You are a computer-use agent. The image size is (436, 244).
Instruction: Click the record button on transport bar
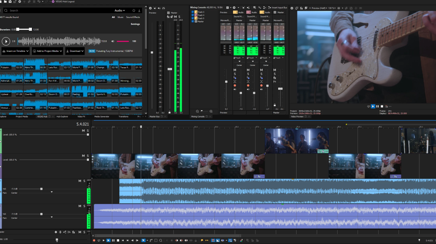pos(94,240)
